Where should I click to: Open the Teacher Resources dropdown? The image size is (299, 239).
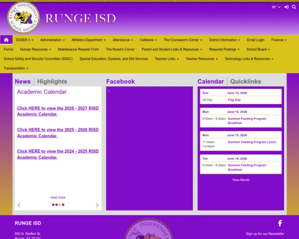[x=201, y=59]
